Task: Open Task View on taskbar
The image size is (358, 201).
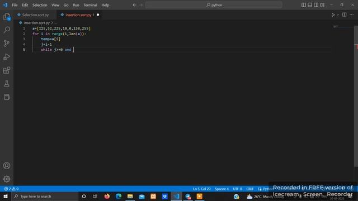Action: click(95, 196)
